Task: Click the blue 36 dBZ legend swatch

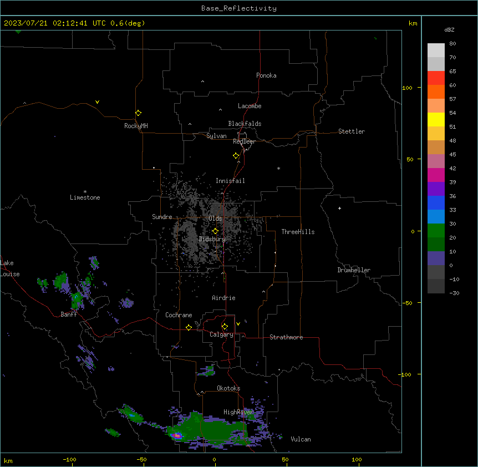Action: [436, 202]
